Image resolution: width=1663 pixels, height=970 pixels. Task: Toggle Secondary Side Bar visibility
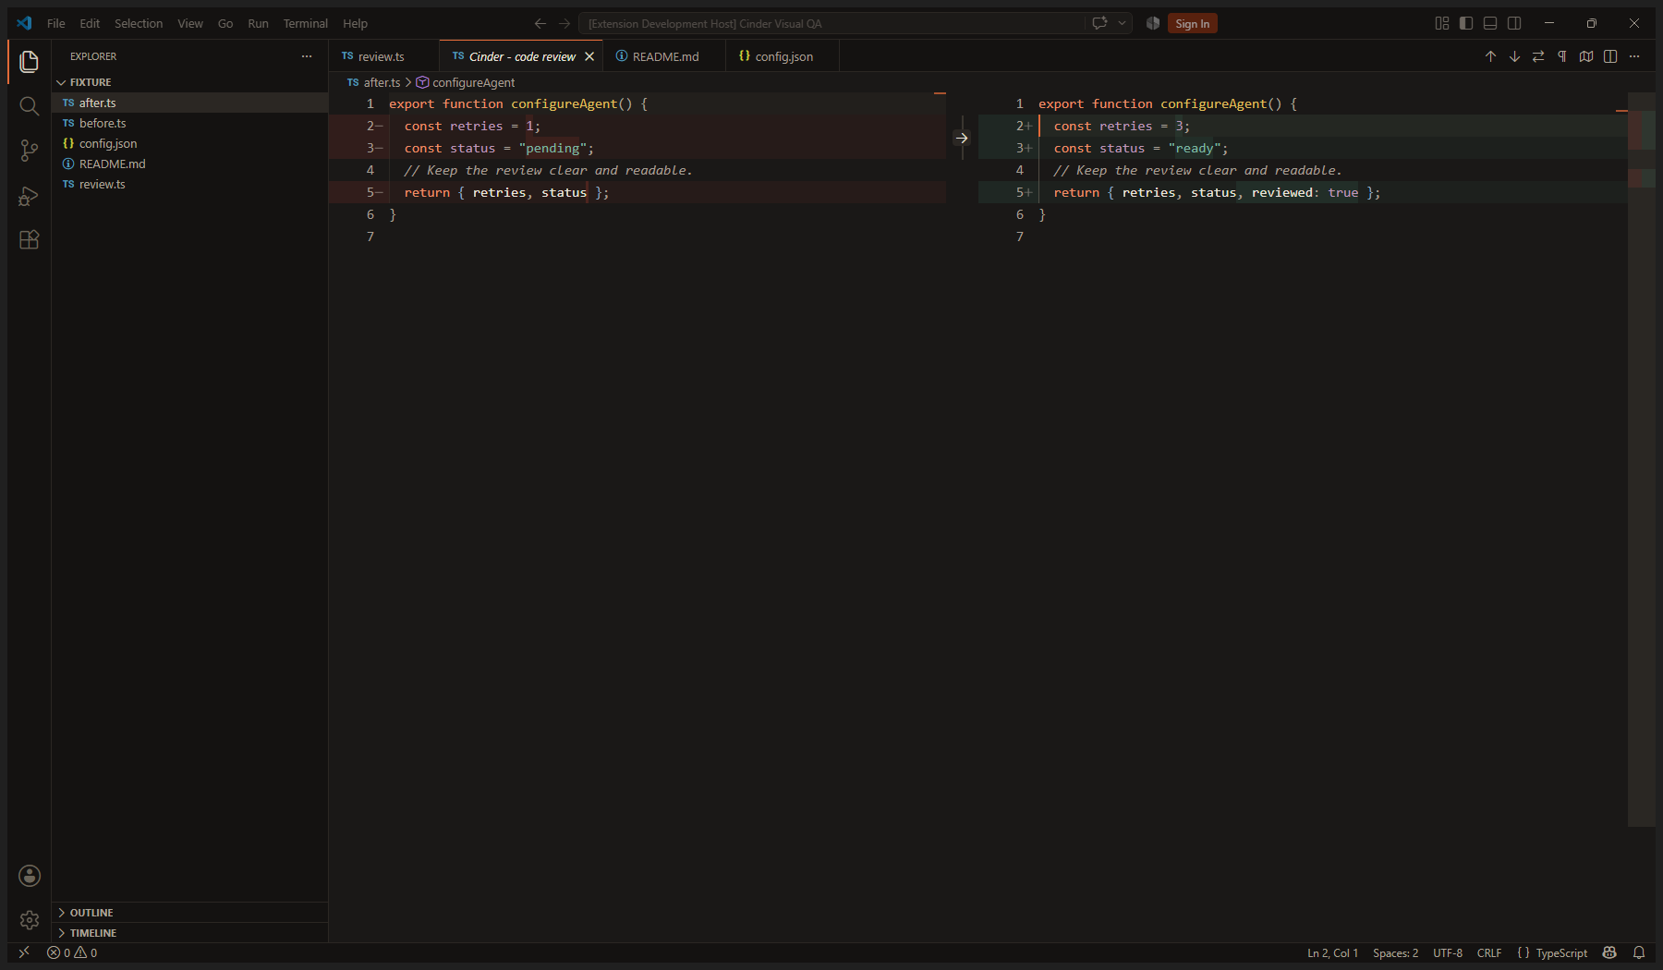[x=1514, y=23]
